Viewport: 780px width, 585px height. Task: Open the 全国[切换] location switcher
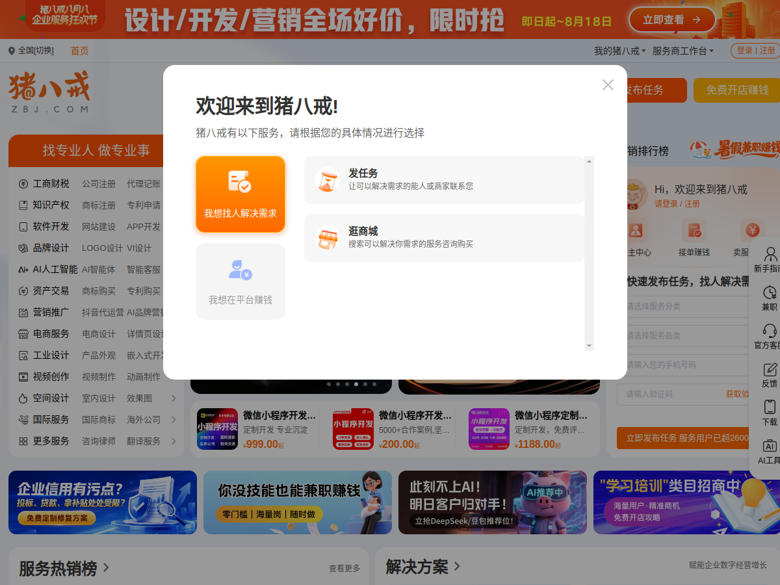click(36, 51)
